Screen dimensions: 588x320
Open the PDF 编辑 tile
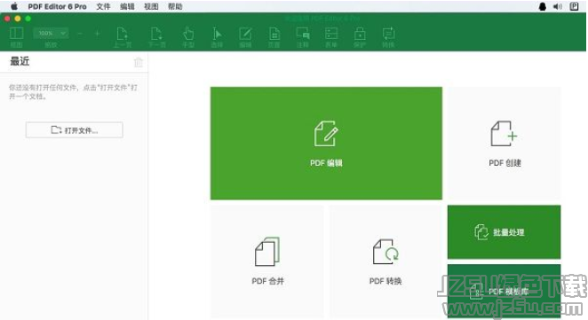point(326,144)
